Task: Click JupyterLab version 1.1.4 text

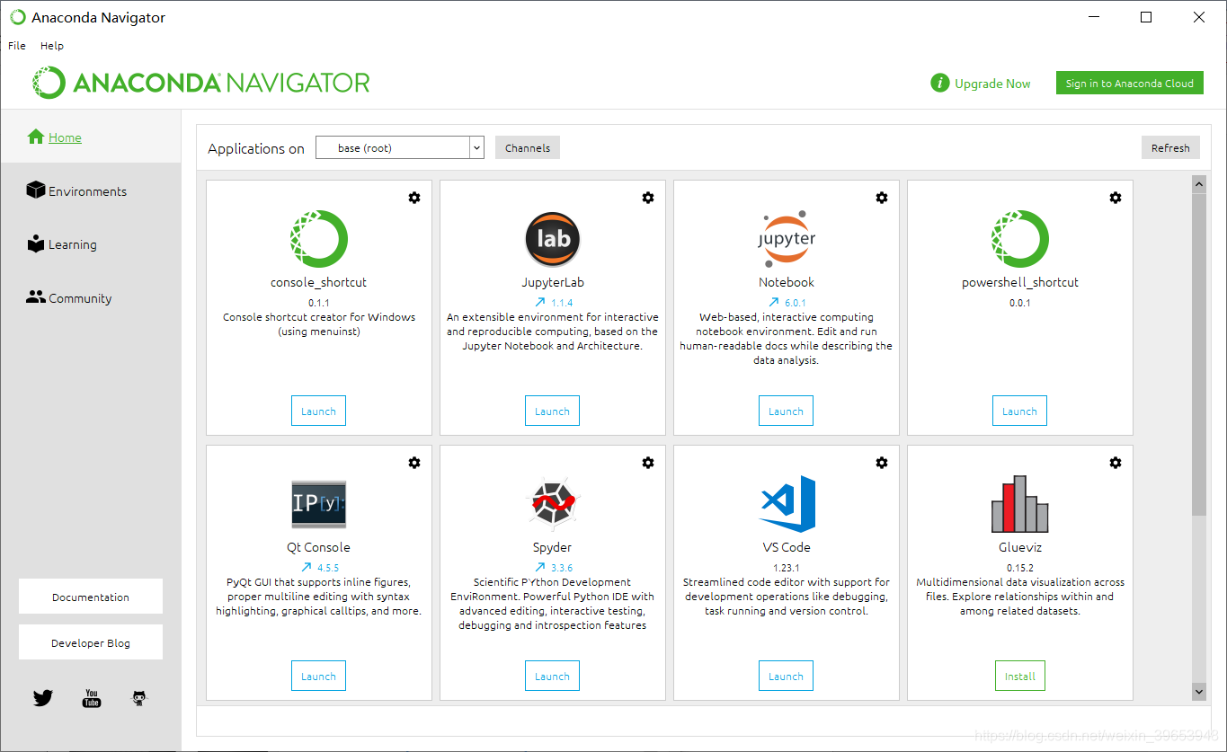Action: (562, 303)
